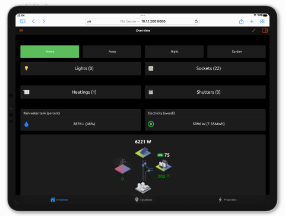
Task: Click the address bar URL 10.1.1.200:8080
Action: (153, 21)
